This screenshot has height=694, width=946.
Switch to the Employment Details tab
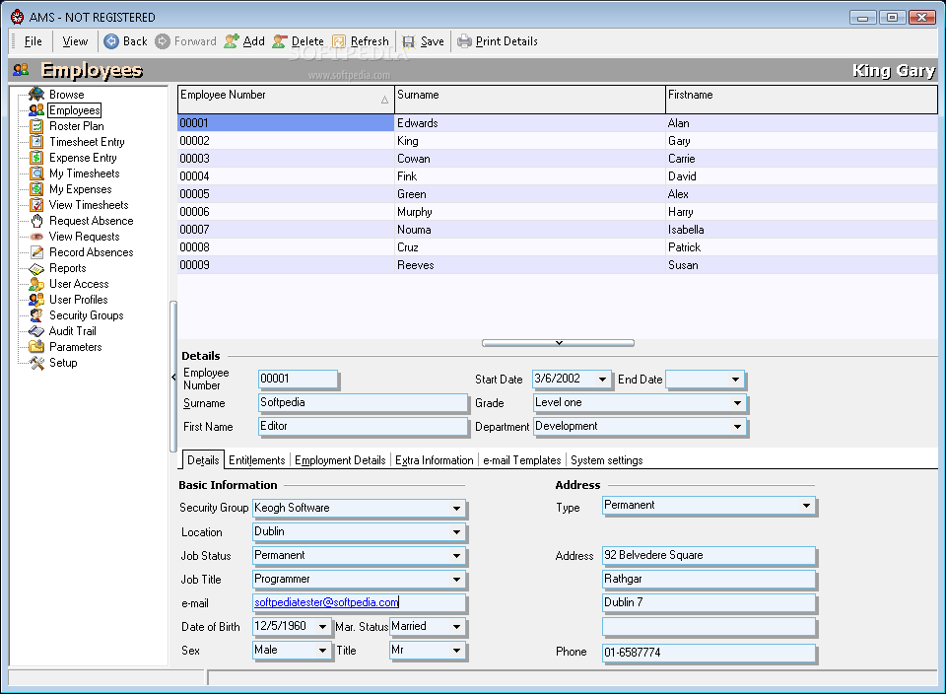tap(340, 459)
